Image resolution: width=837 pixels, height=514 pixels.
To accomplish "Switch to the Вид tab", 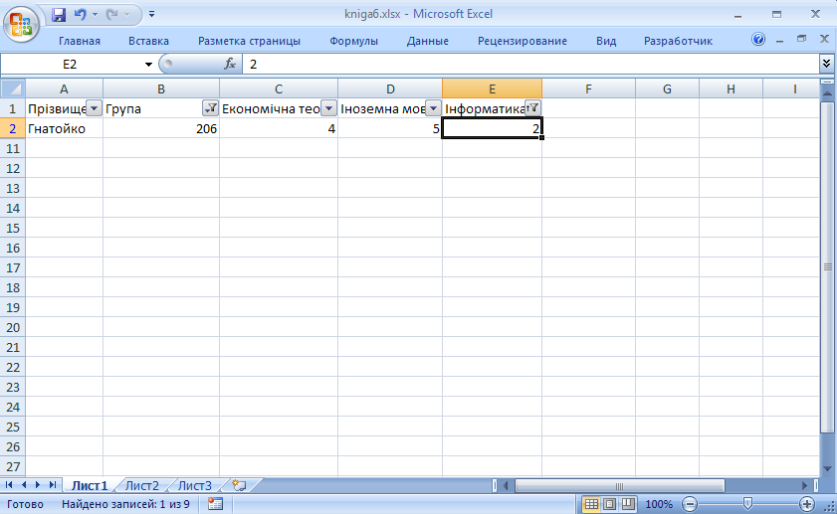I will point(606,41).
